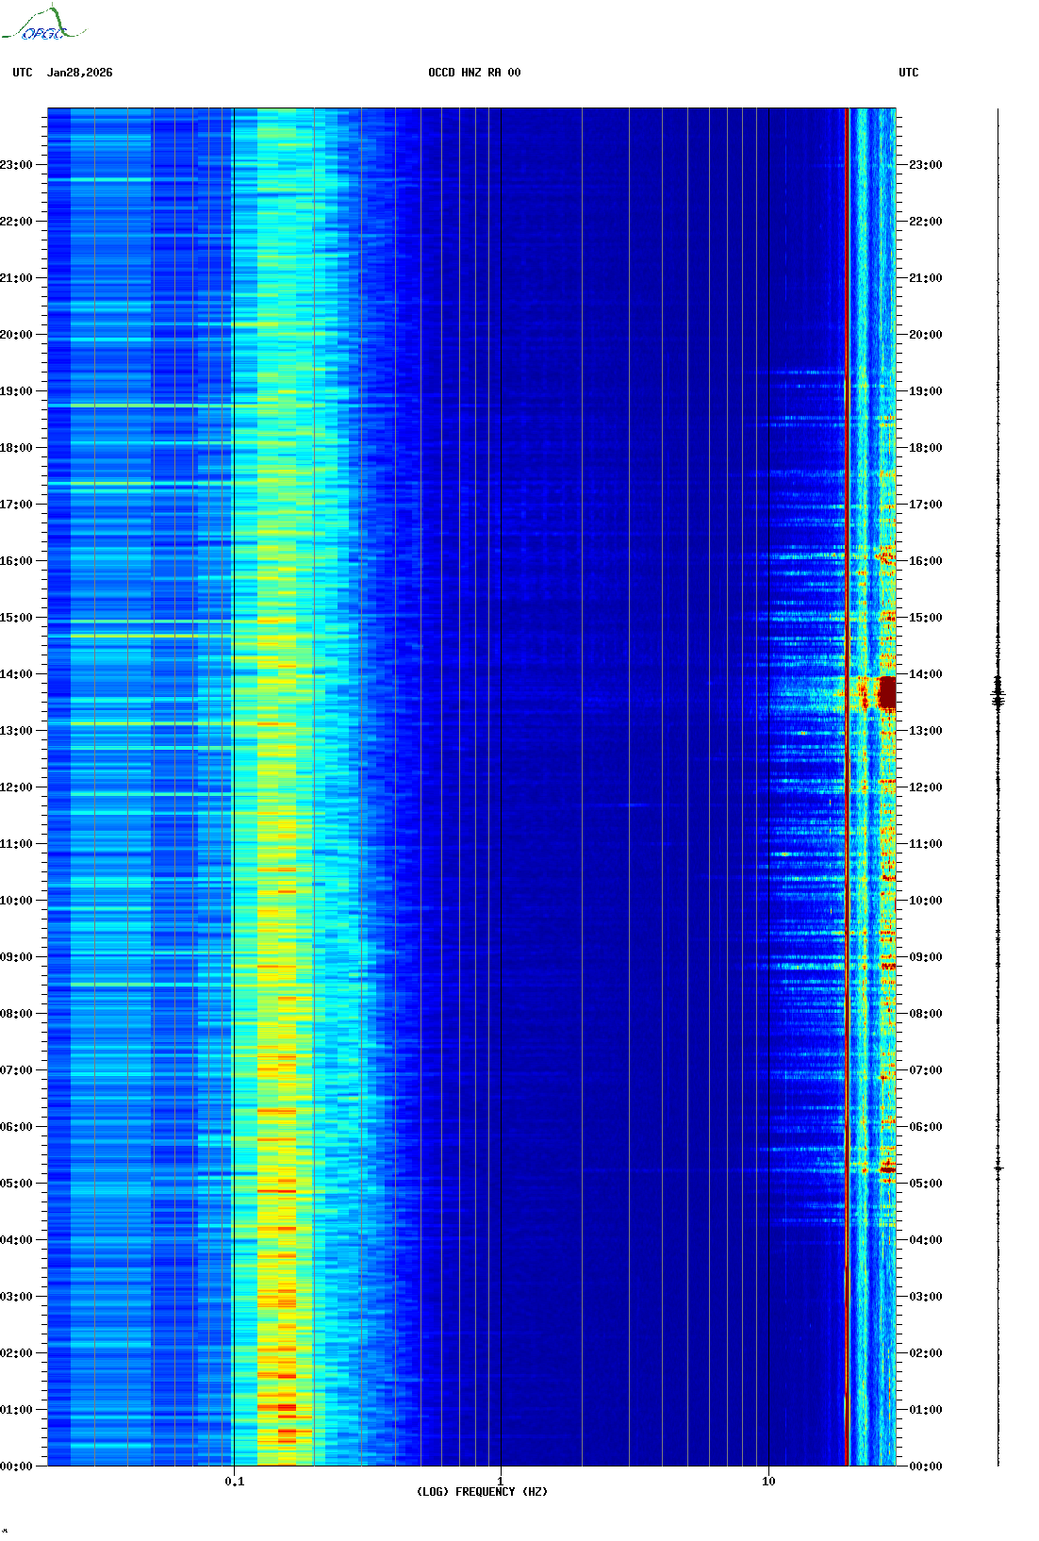Viewport: 1039px width, 1541px height.
Task: Click the 16:00 label on the right axis
Action: (x=926, y=561)
